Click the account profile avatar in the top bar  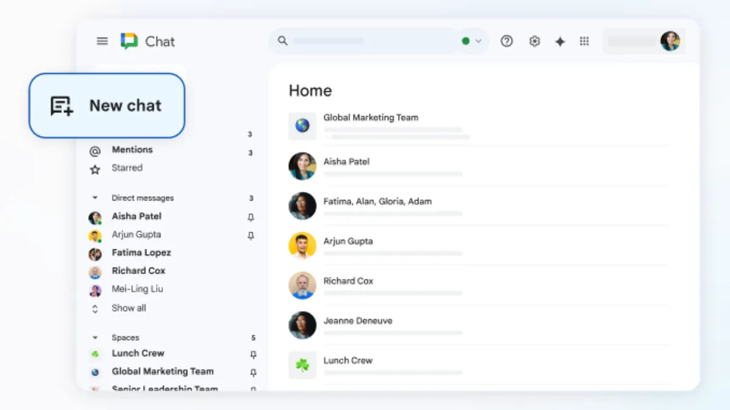[x=670, y=41]
